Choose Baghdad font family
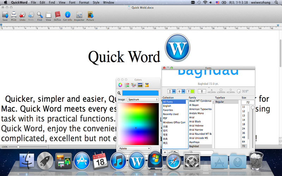 200,146
